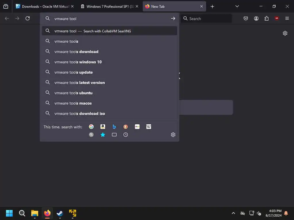Viewport: 294px width, 220px height.
Task: Personalize new tab with gear icon
Action: pyautogui.click(x=285, y=33)
